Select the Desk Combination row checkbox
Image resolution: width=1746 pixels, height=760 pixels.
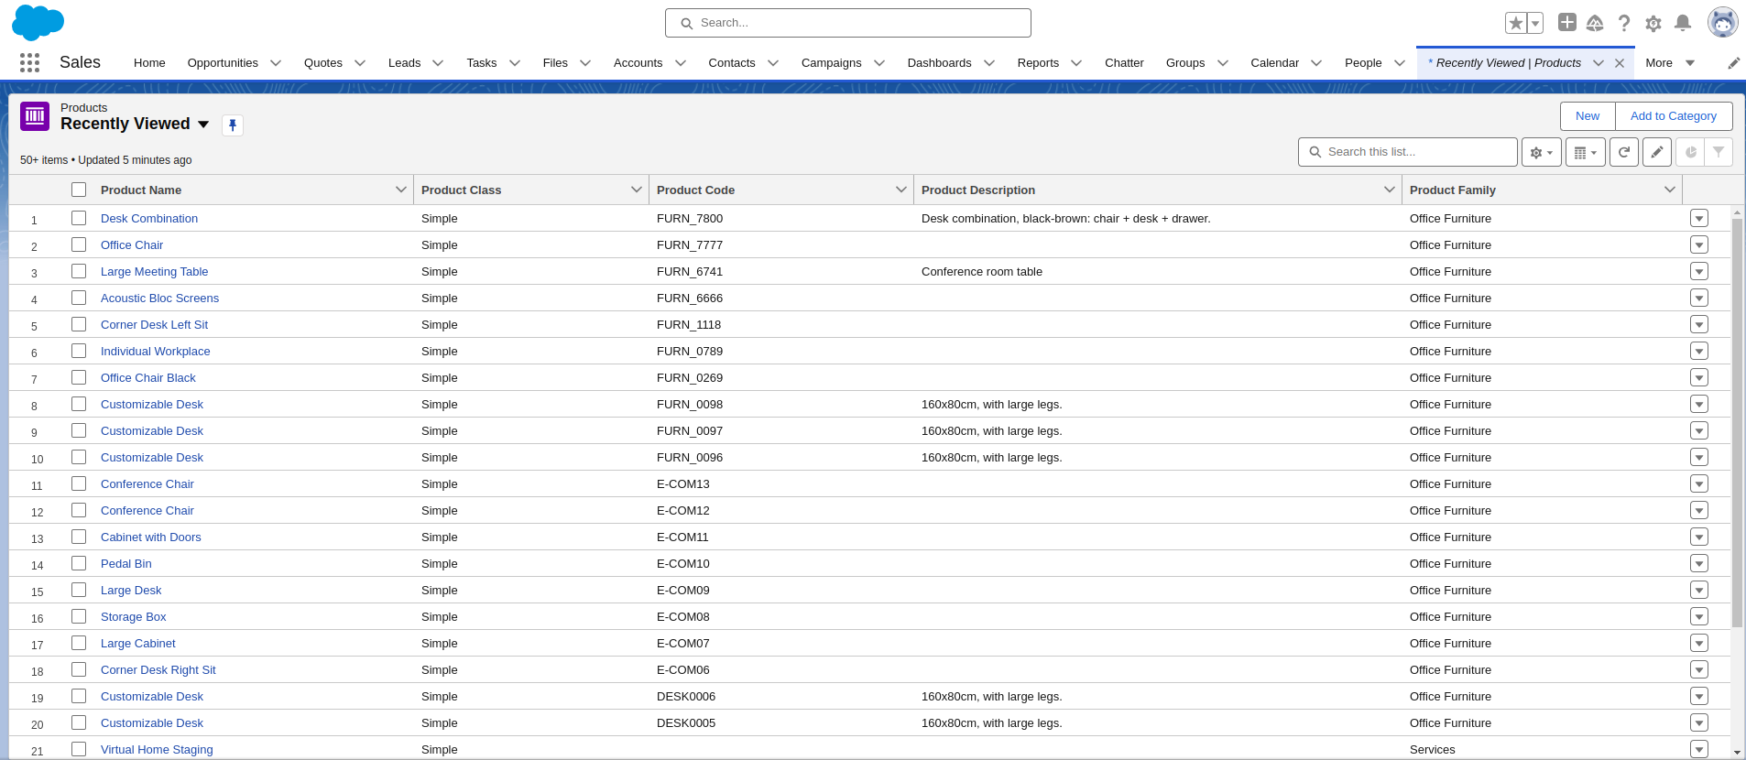[79, 218]
